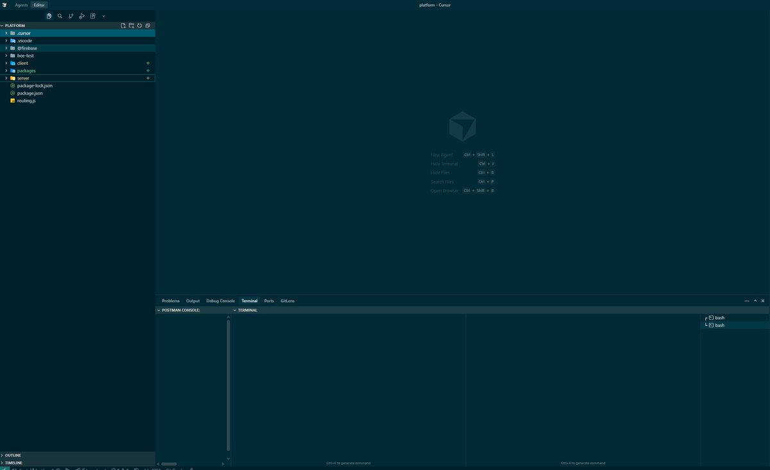Select the packages folder
Viewport: 770px width, 470px height.
click(x=77, y=71)
